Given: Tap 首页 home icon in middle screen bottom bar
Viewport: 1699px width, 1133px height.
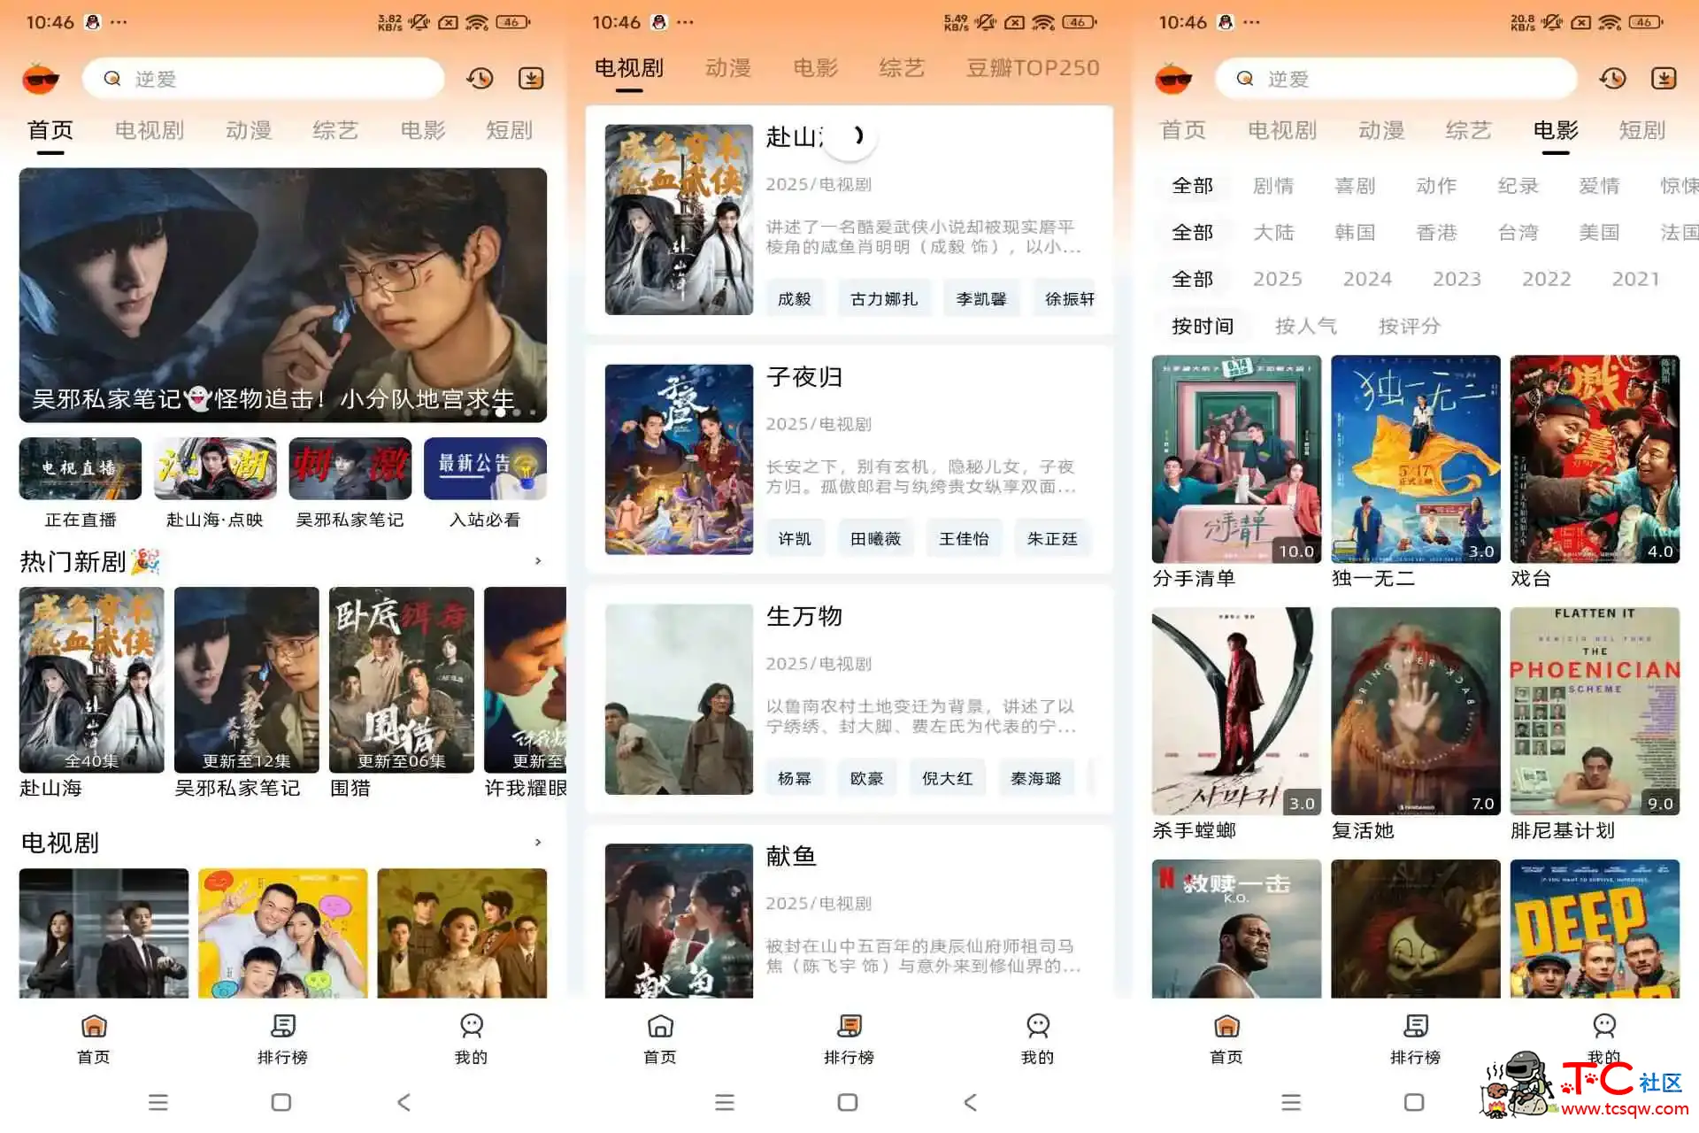Looking at the screenshot, I should (660, 1026).
